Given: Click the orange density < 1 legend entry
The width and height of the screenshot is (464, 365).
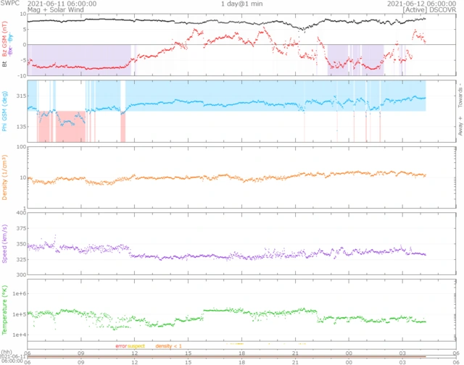Looking at the screenshot, I should 169,346.
